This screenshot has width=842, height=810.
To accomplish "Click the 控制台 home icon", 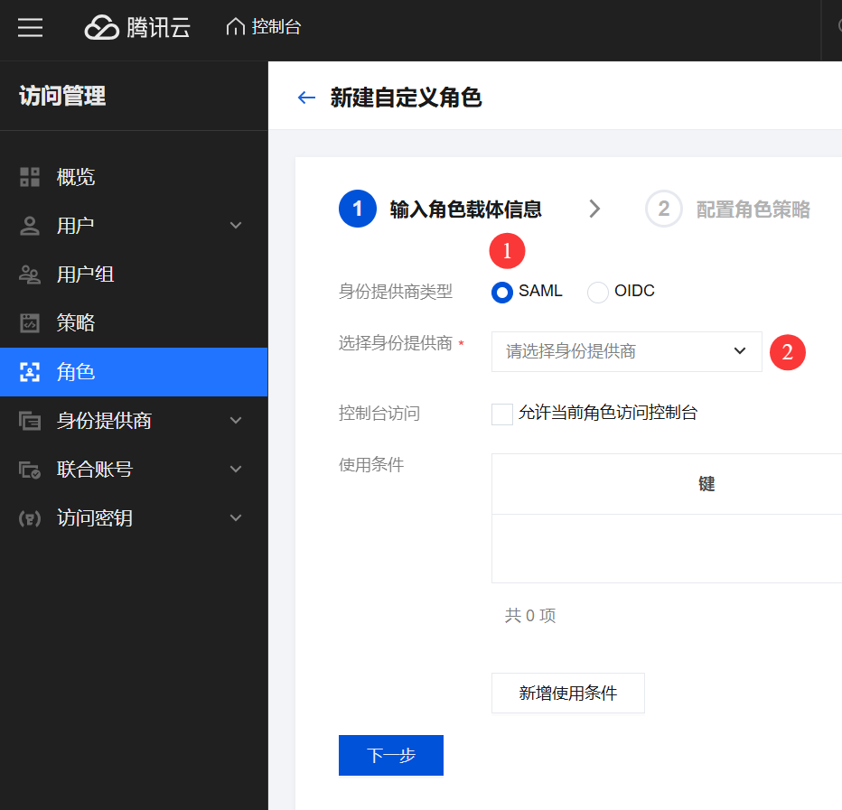I will pos(235,28).
